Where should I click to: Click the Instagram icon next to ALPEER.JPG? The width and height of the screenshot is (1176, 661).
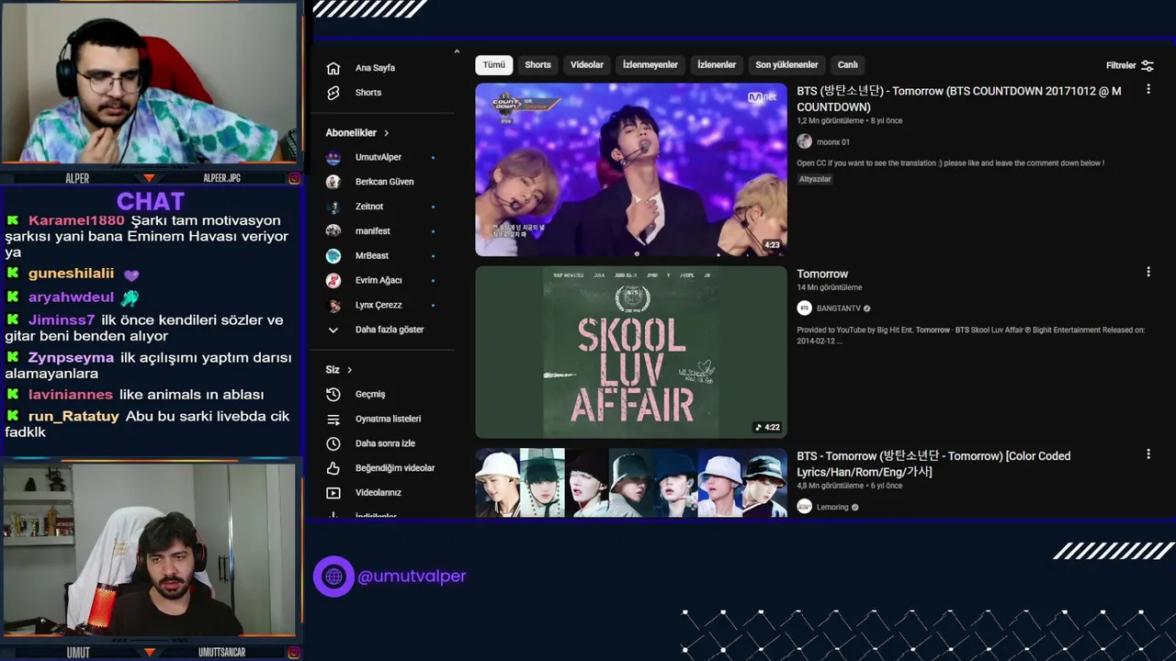click(x=294, y=178)
